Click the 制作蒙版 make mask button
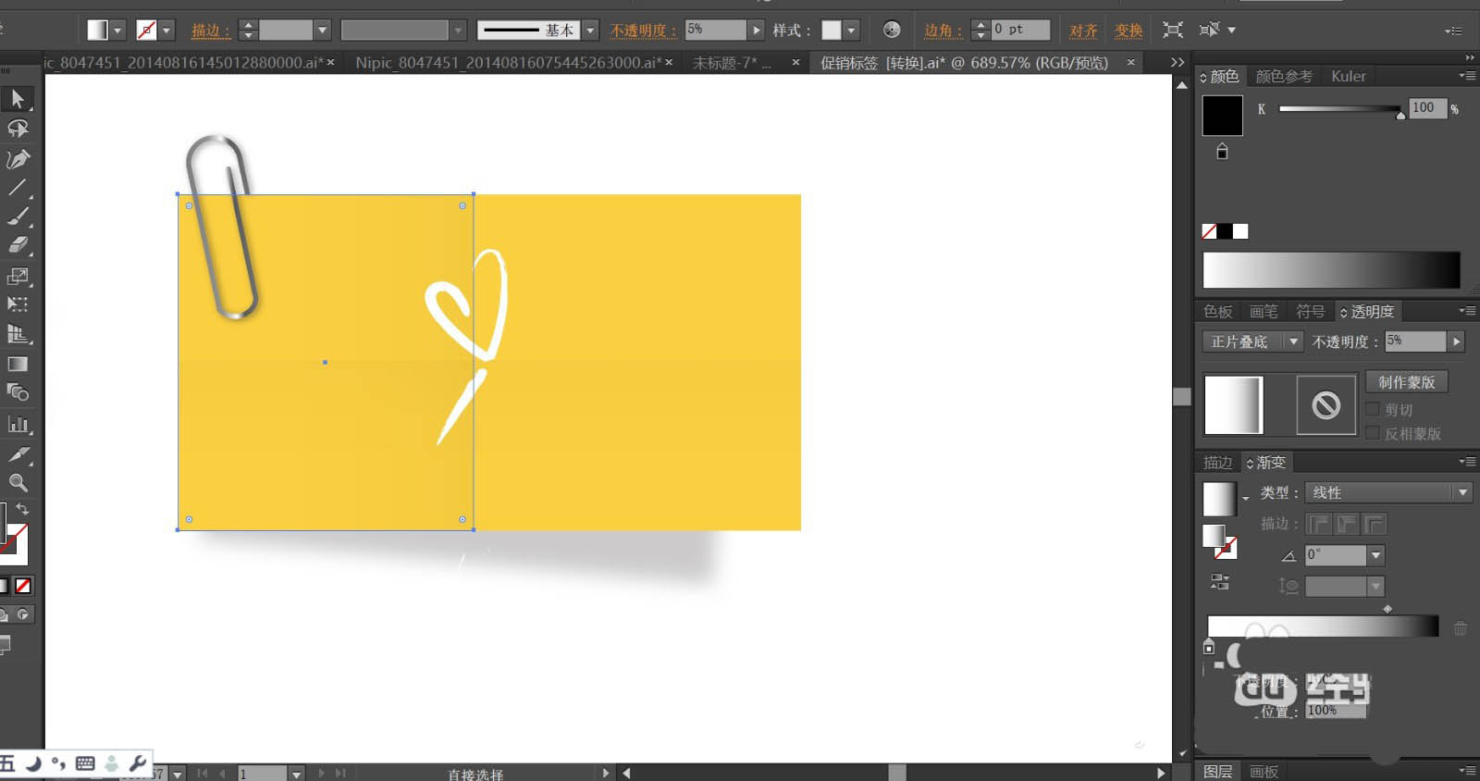 click(1406, 382)
